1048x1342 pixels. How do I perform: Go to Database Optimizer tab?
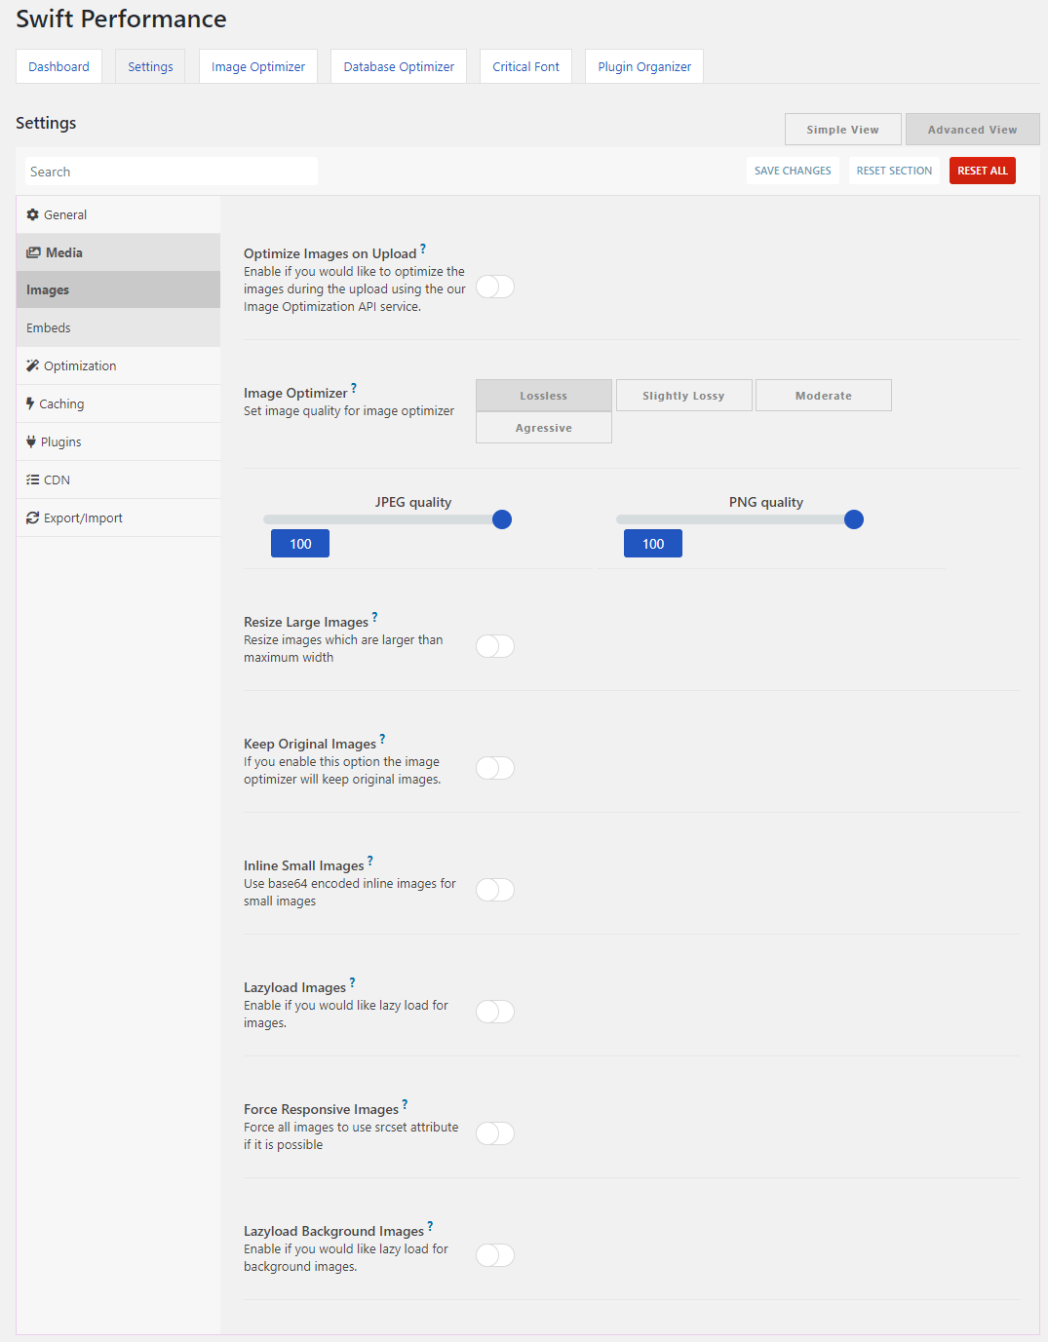tap(399, 66)
